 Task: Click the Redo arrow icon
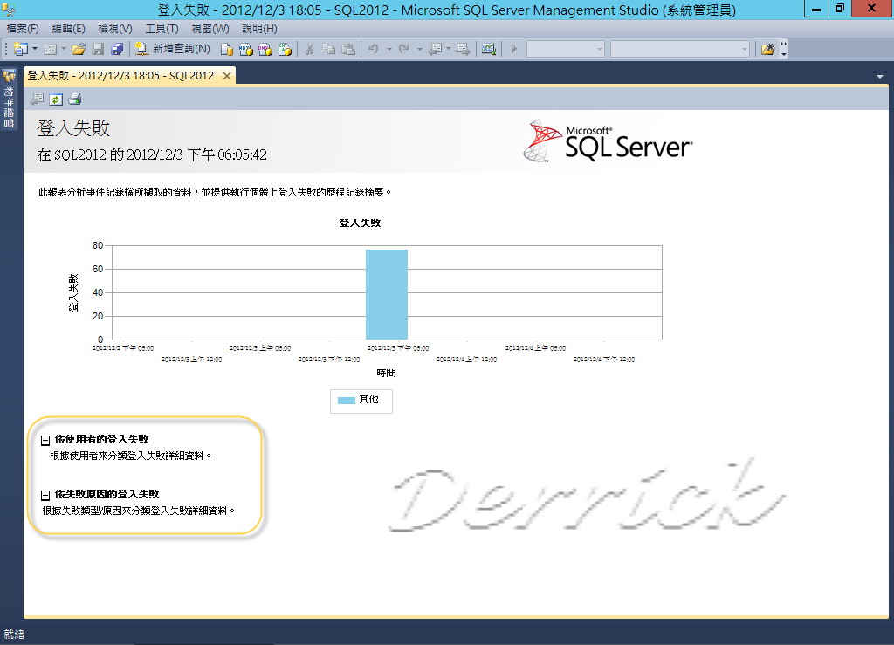[404, 50]
